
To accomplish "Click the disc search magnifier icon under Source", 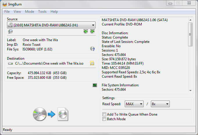I will [x=10, y=32].
